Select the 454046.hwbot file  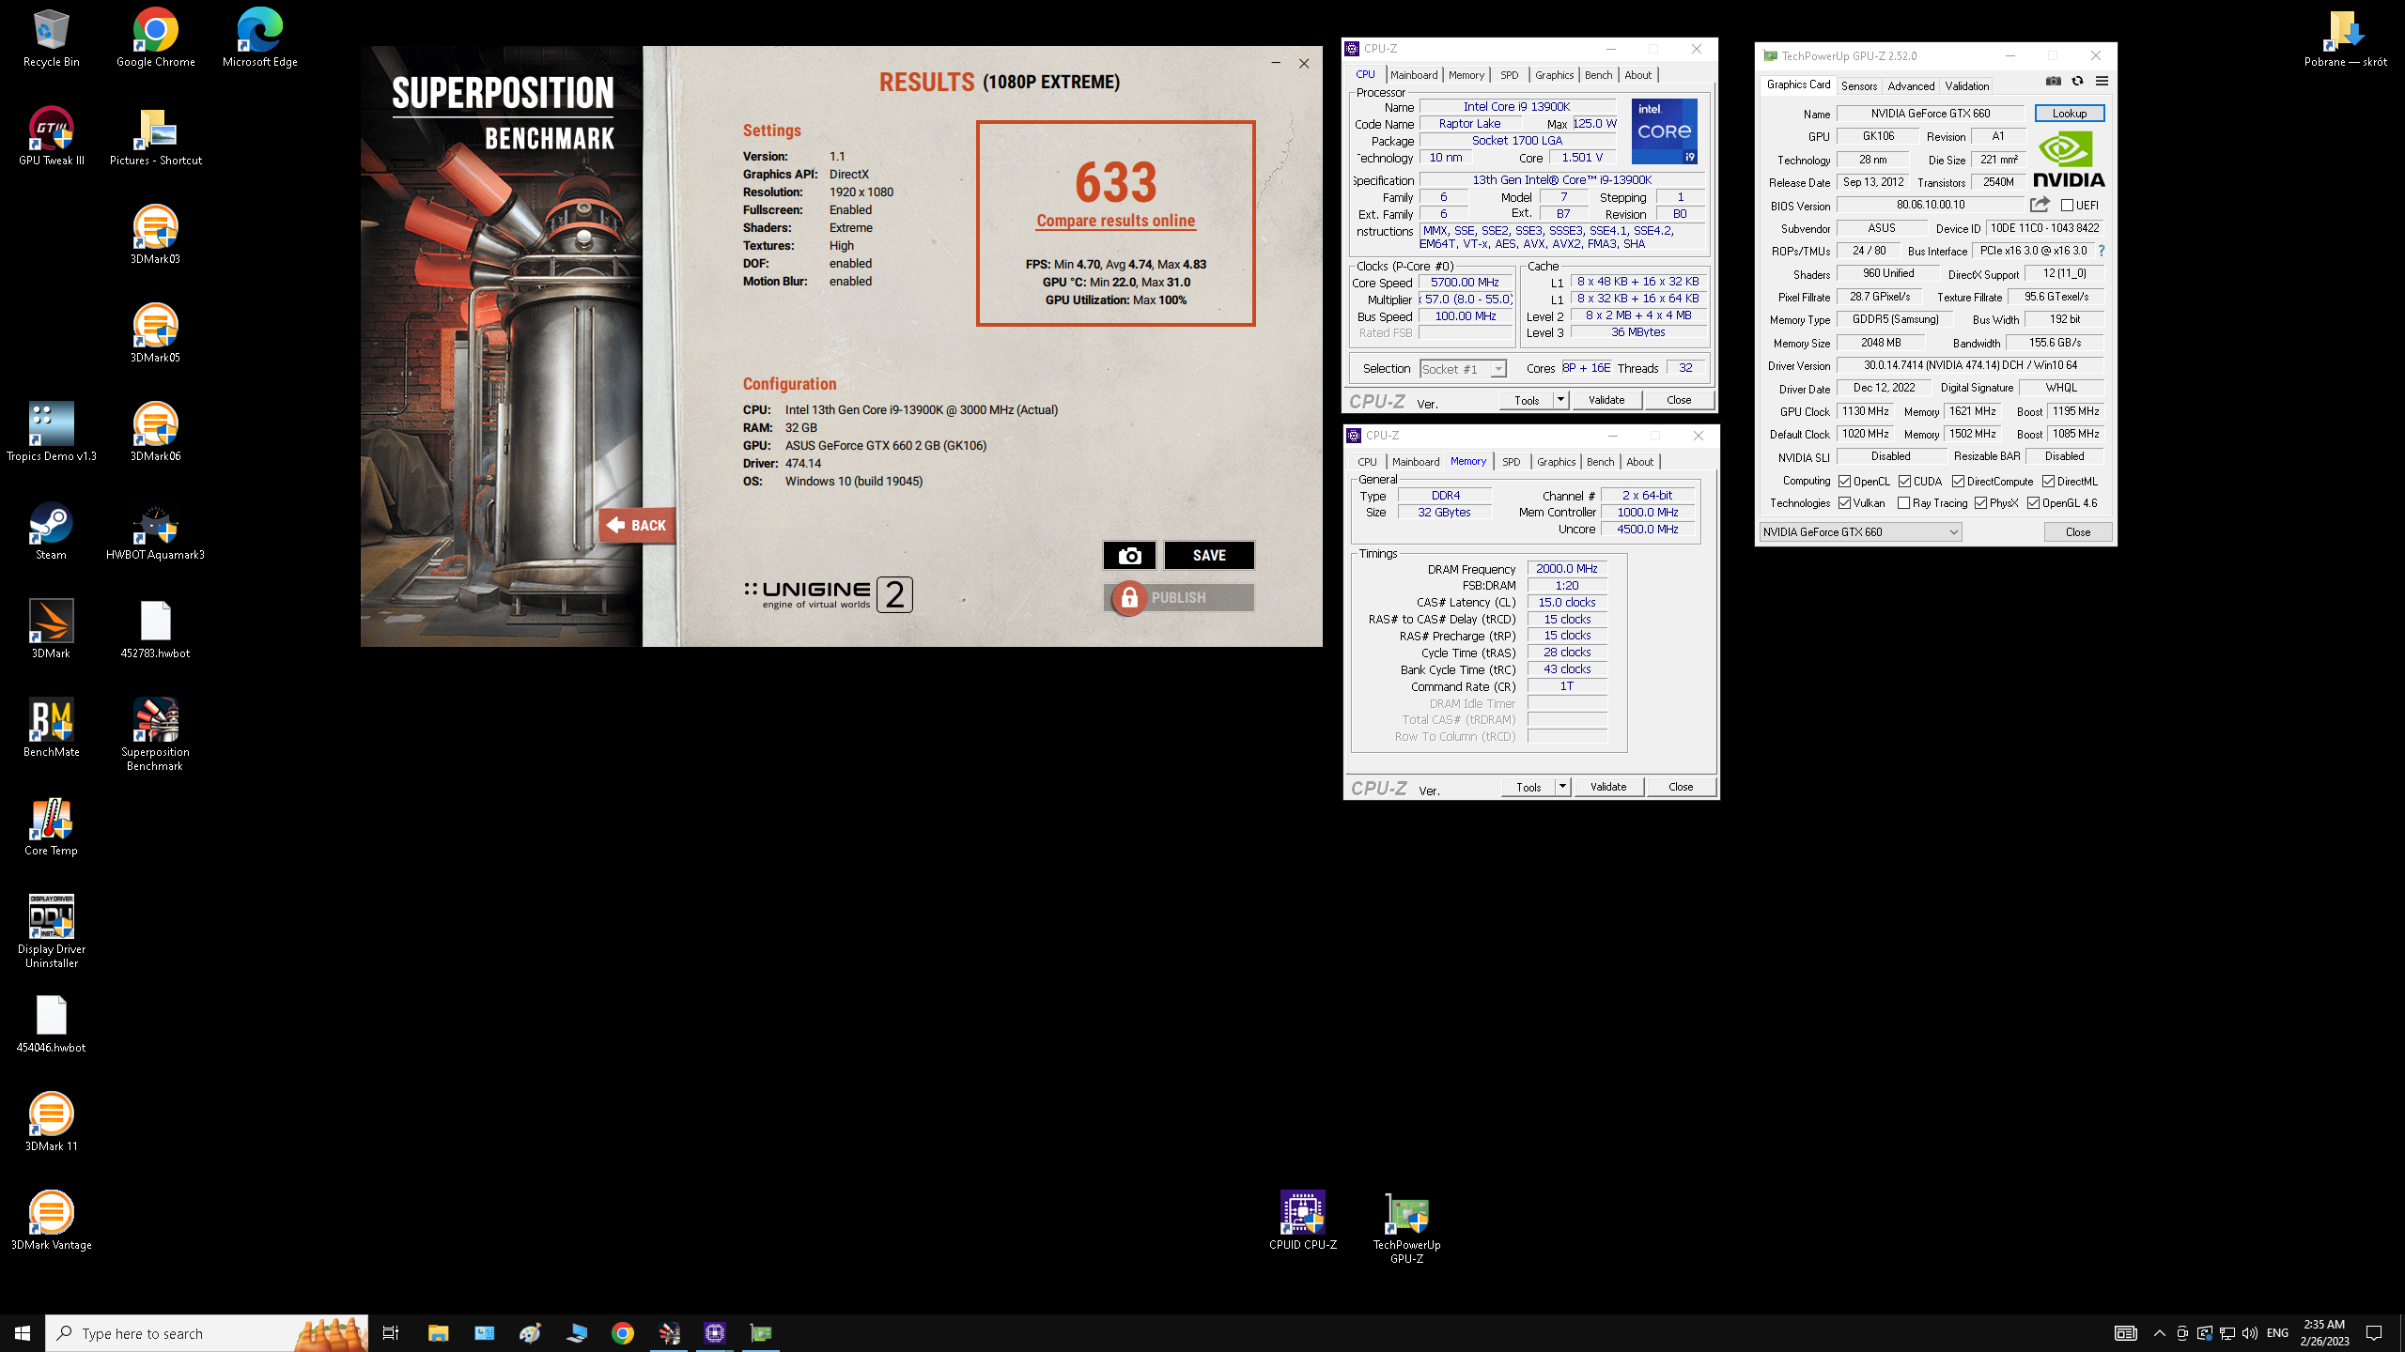coord(51,1023)
